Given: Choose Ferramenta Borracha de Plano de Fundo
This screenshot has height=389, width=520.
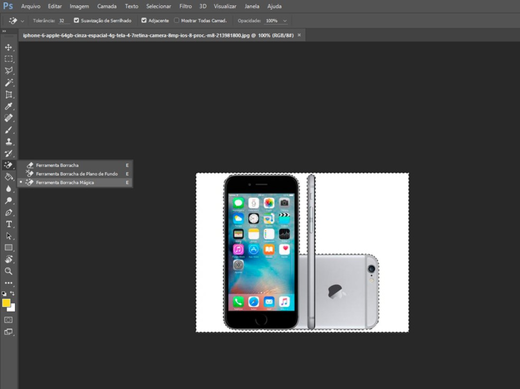Looking at the screenshot, I should pos(77,174).
